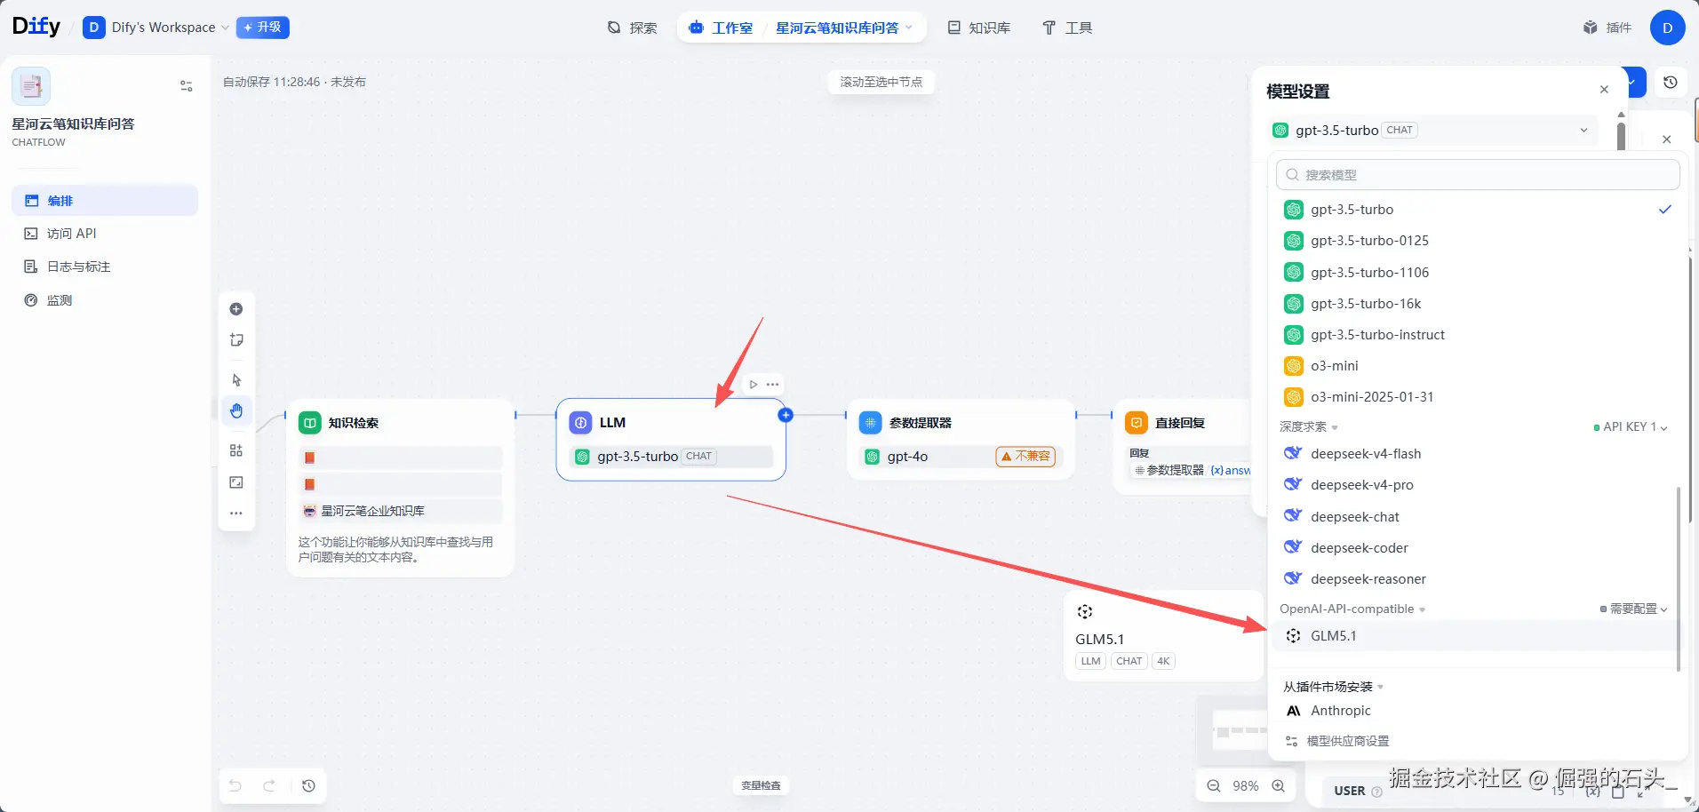Click the 星河云笔企业知识库 knowledge base row
Image resolution: width=1699 pixels, height=812 pixels.
(x=401, y=511)
